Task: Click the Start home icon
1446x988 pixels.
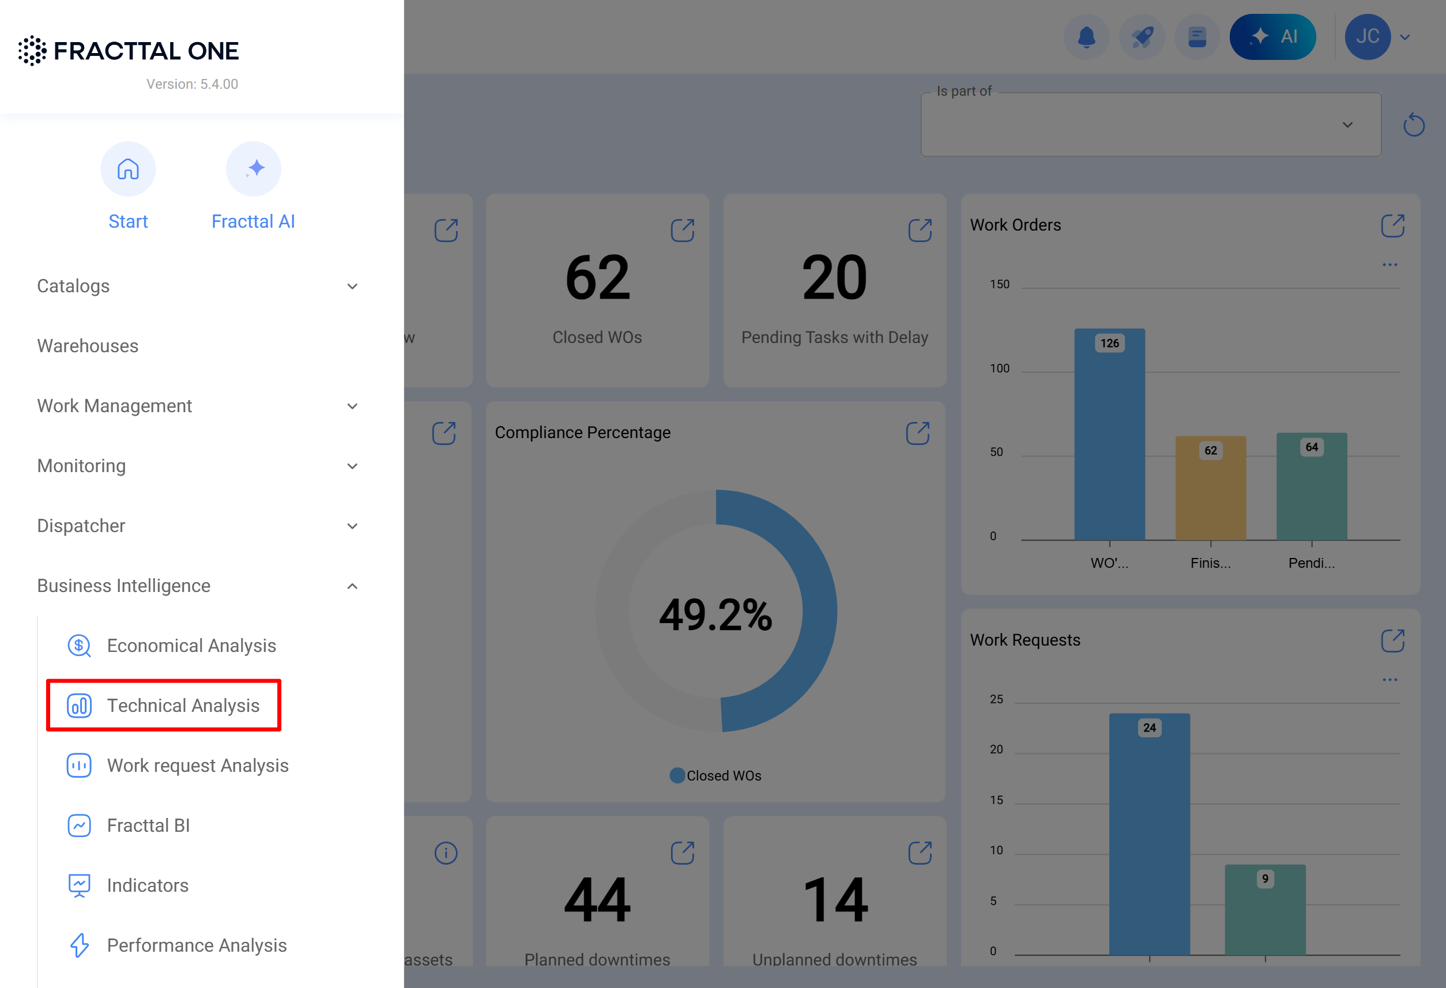Action: click(128, 169)
